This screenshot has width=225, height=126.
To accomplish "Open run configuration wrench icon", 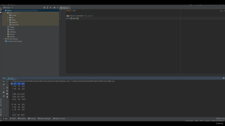I will tap(4, 85).
